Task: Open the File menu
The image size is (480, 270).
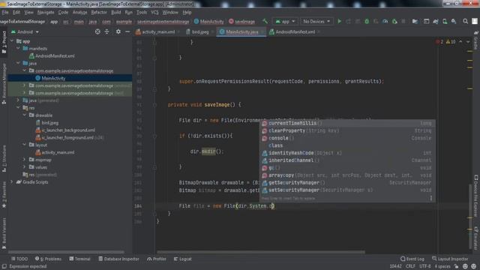Action: pyautogui.click(x=5, y=12)
